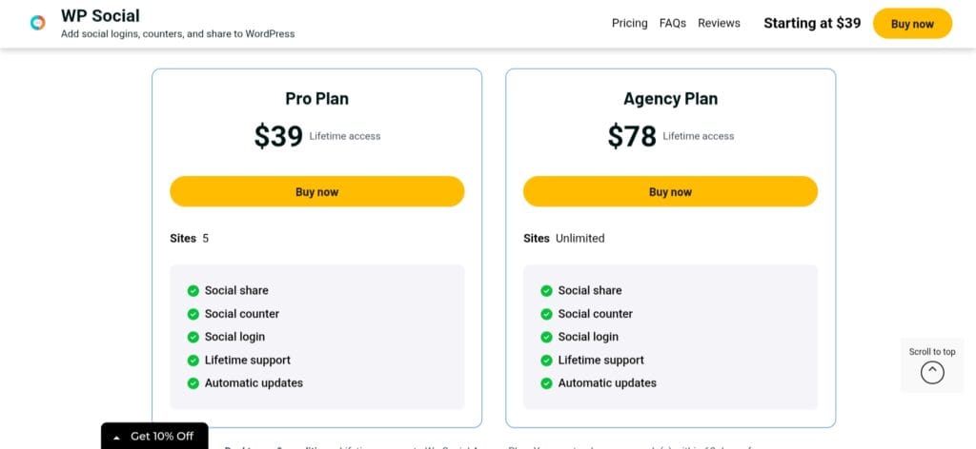The width and height of the screenshot is (976, 449).
Task: Click Agency Plan Social login checkmark icon
Action: (x=547, y=337)
